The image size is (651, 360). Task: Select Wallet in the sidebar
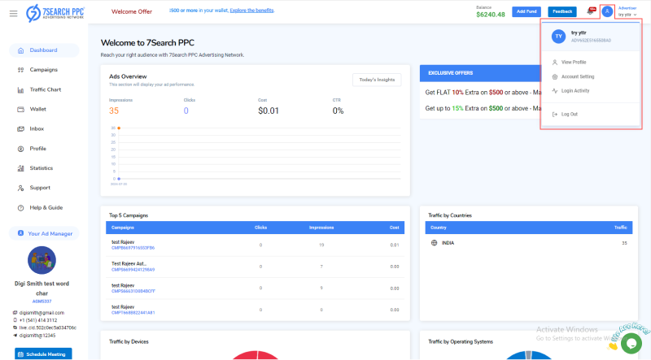tap(37, 109)
